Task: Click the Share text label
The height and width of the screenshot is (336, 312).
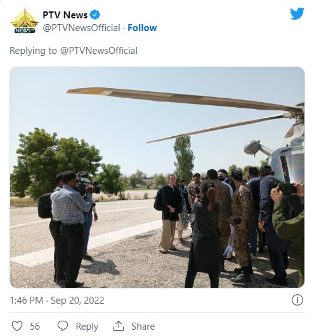Action: [x=143, y=326]
